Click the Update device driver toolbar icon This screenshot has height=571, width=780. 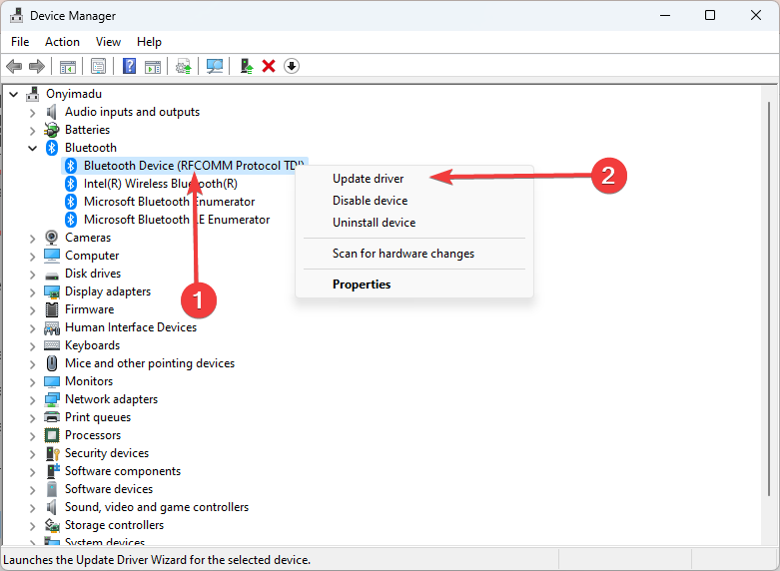[184, 66]
